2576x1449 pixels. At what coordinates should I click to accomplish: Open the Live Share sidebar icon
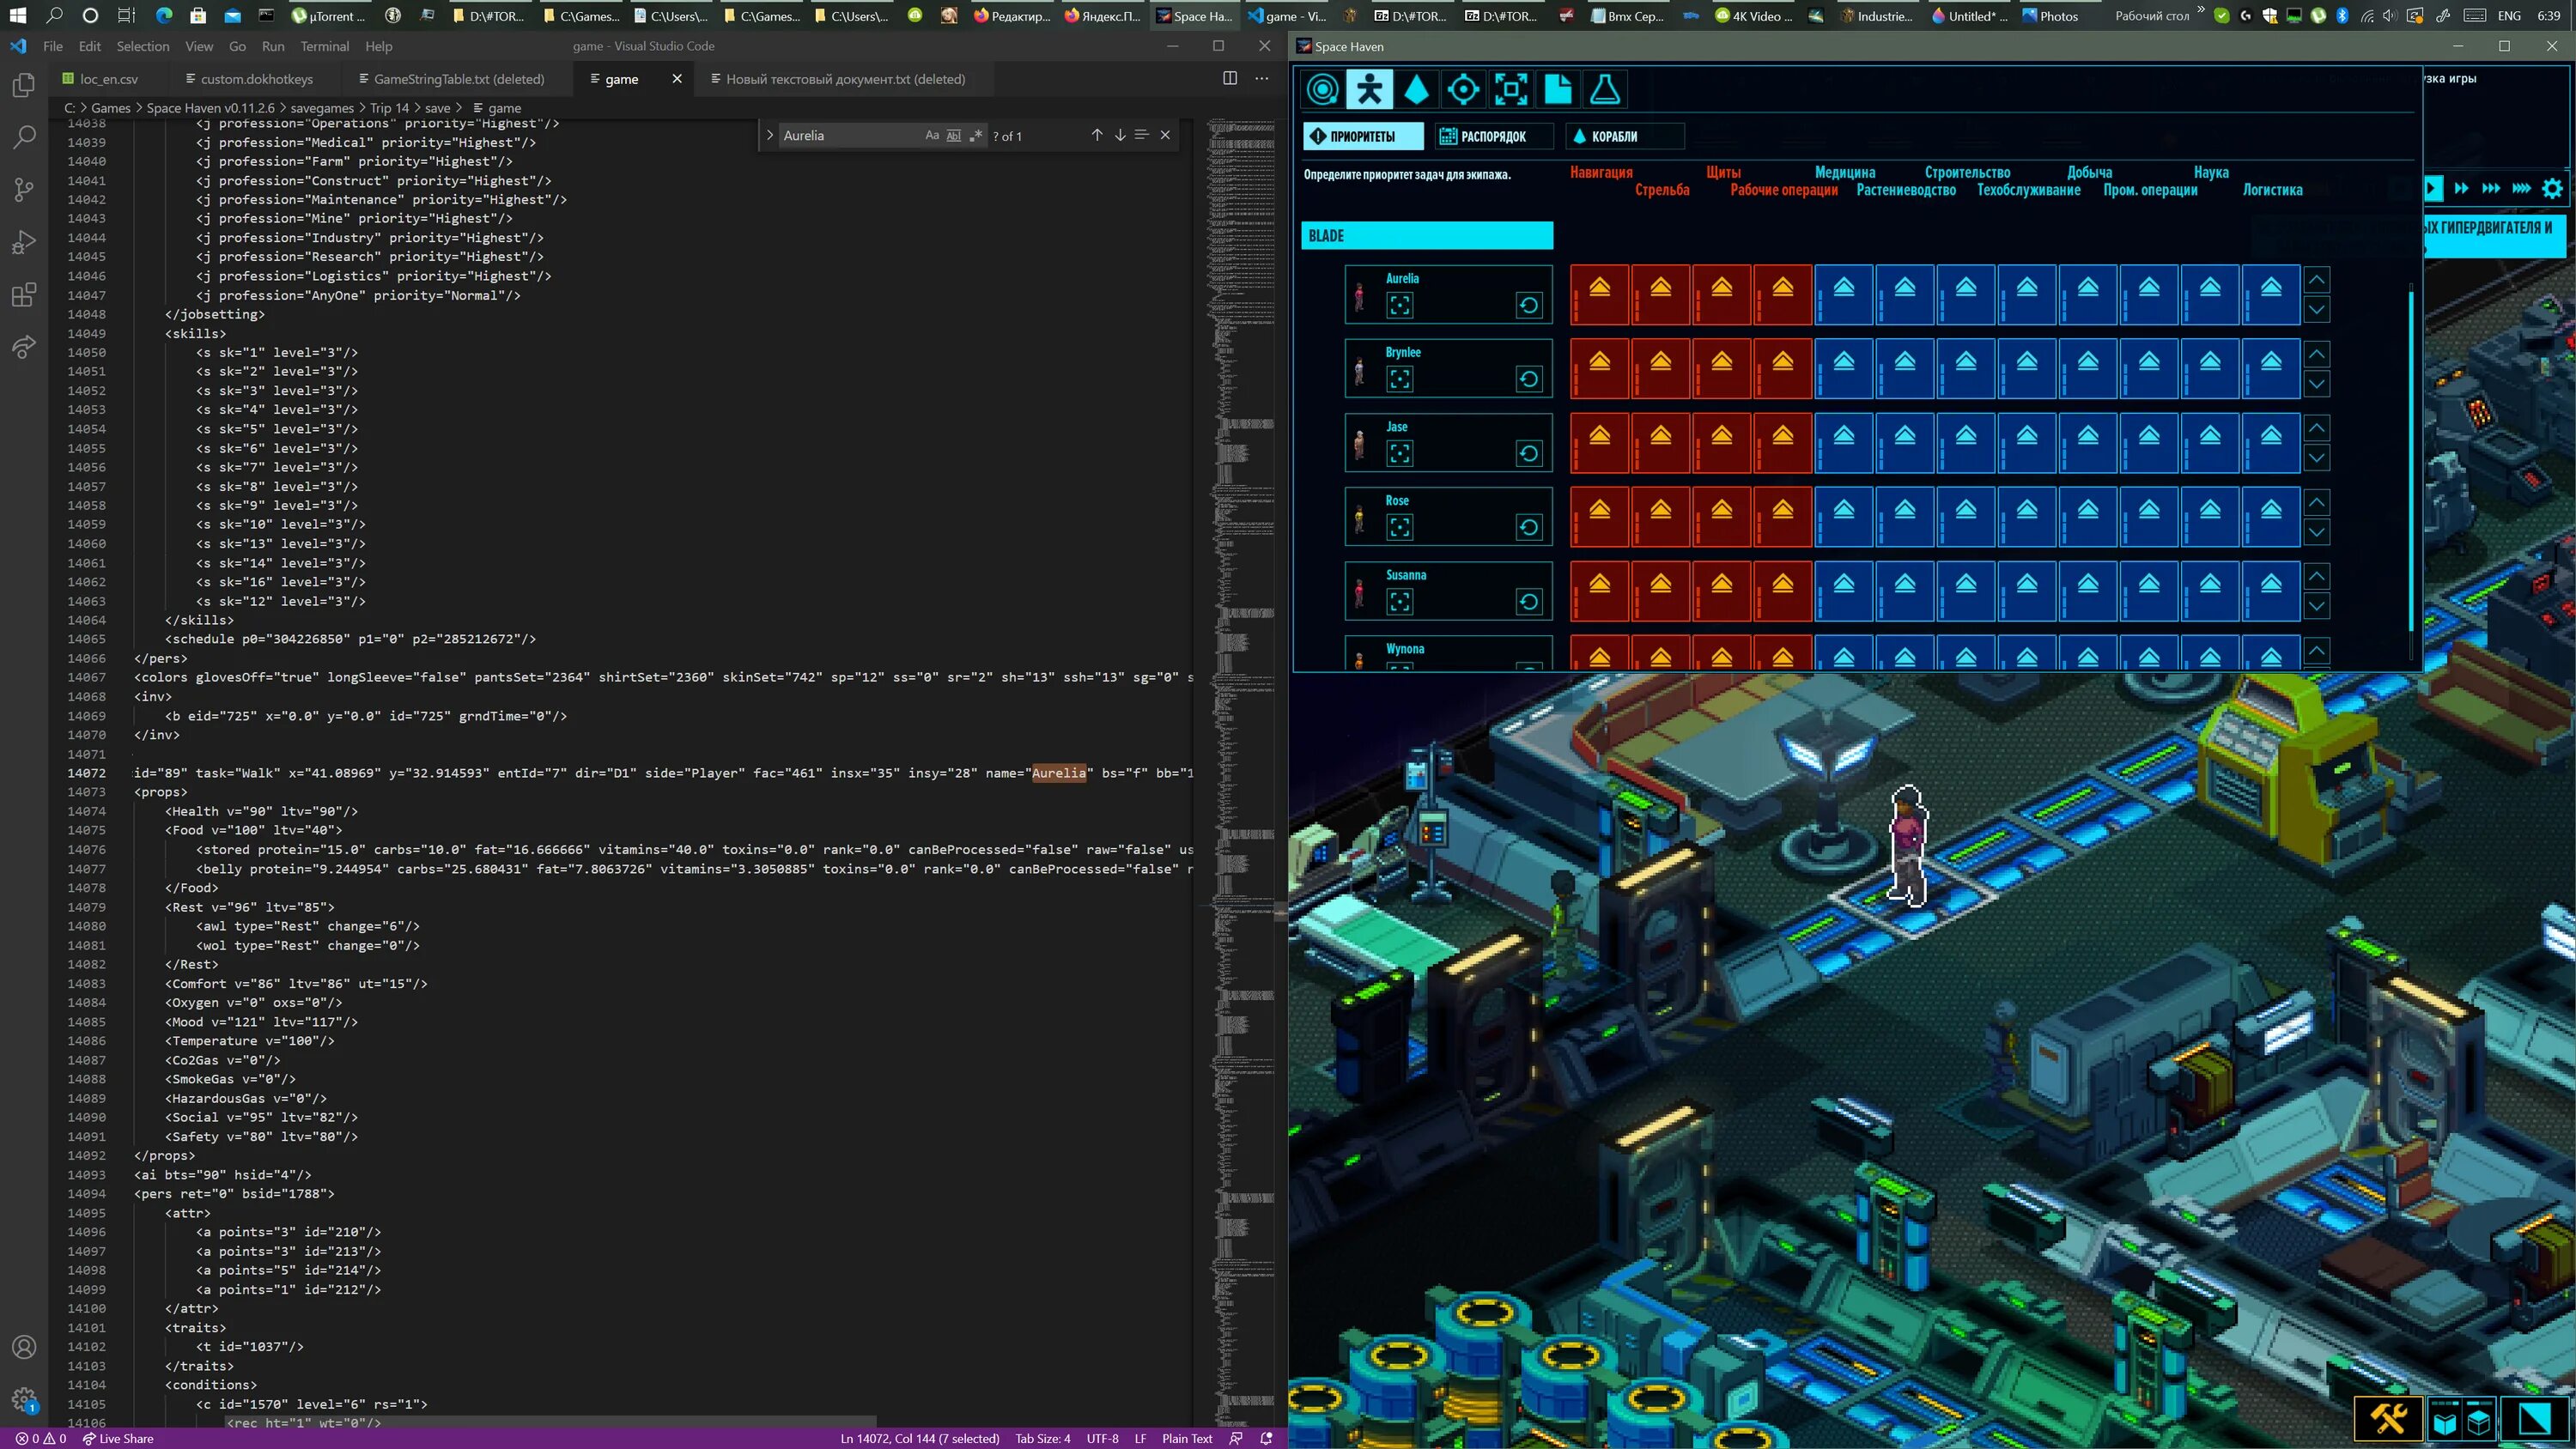coord(24,347)
